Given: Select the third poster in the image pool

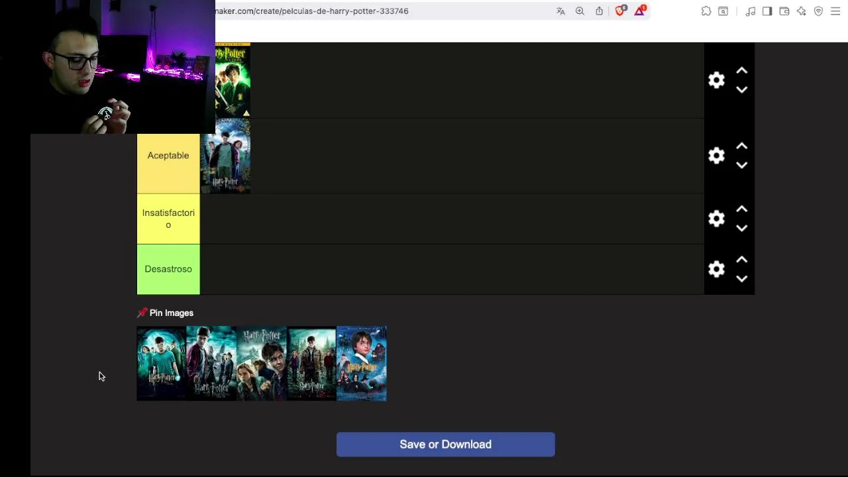Looking at the screenshot, I should 262,363.
